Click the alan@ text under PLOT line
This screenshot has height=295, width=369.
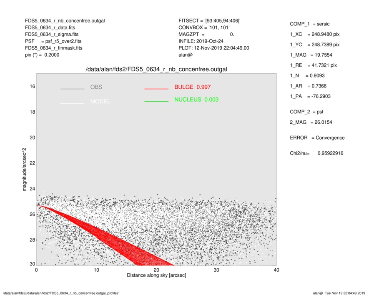[186, 55]
